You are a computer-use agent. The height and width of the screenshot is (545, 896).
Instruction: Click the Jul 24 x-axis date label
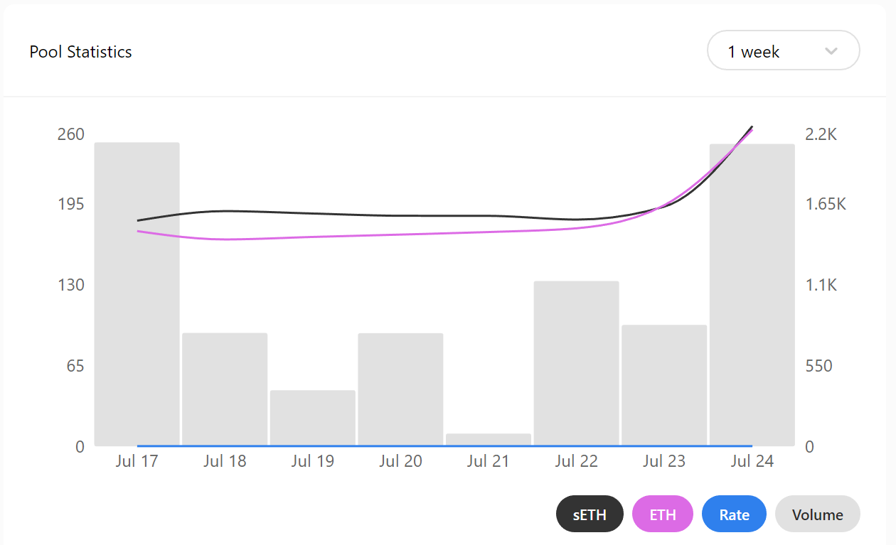pyautogui.click(x=752, y=461)
